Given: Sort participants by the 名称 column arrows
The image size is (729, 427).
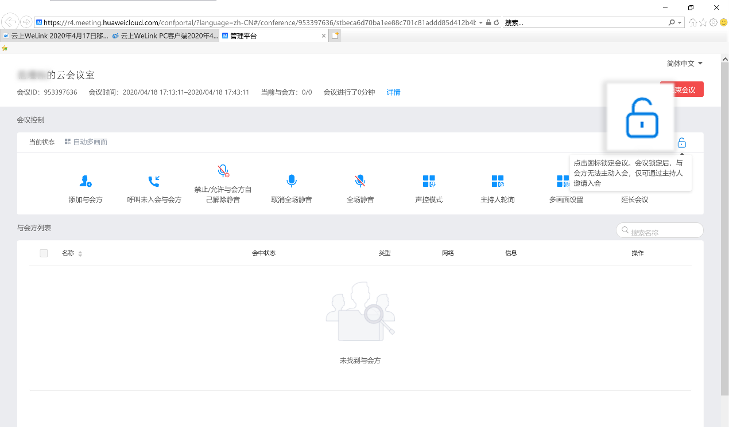Looking at the screenshot, I should click(80, 254).
